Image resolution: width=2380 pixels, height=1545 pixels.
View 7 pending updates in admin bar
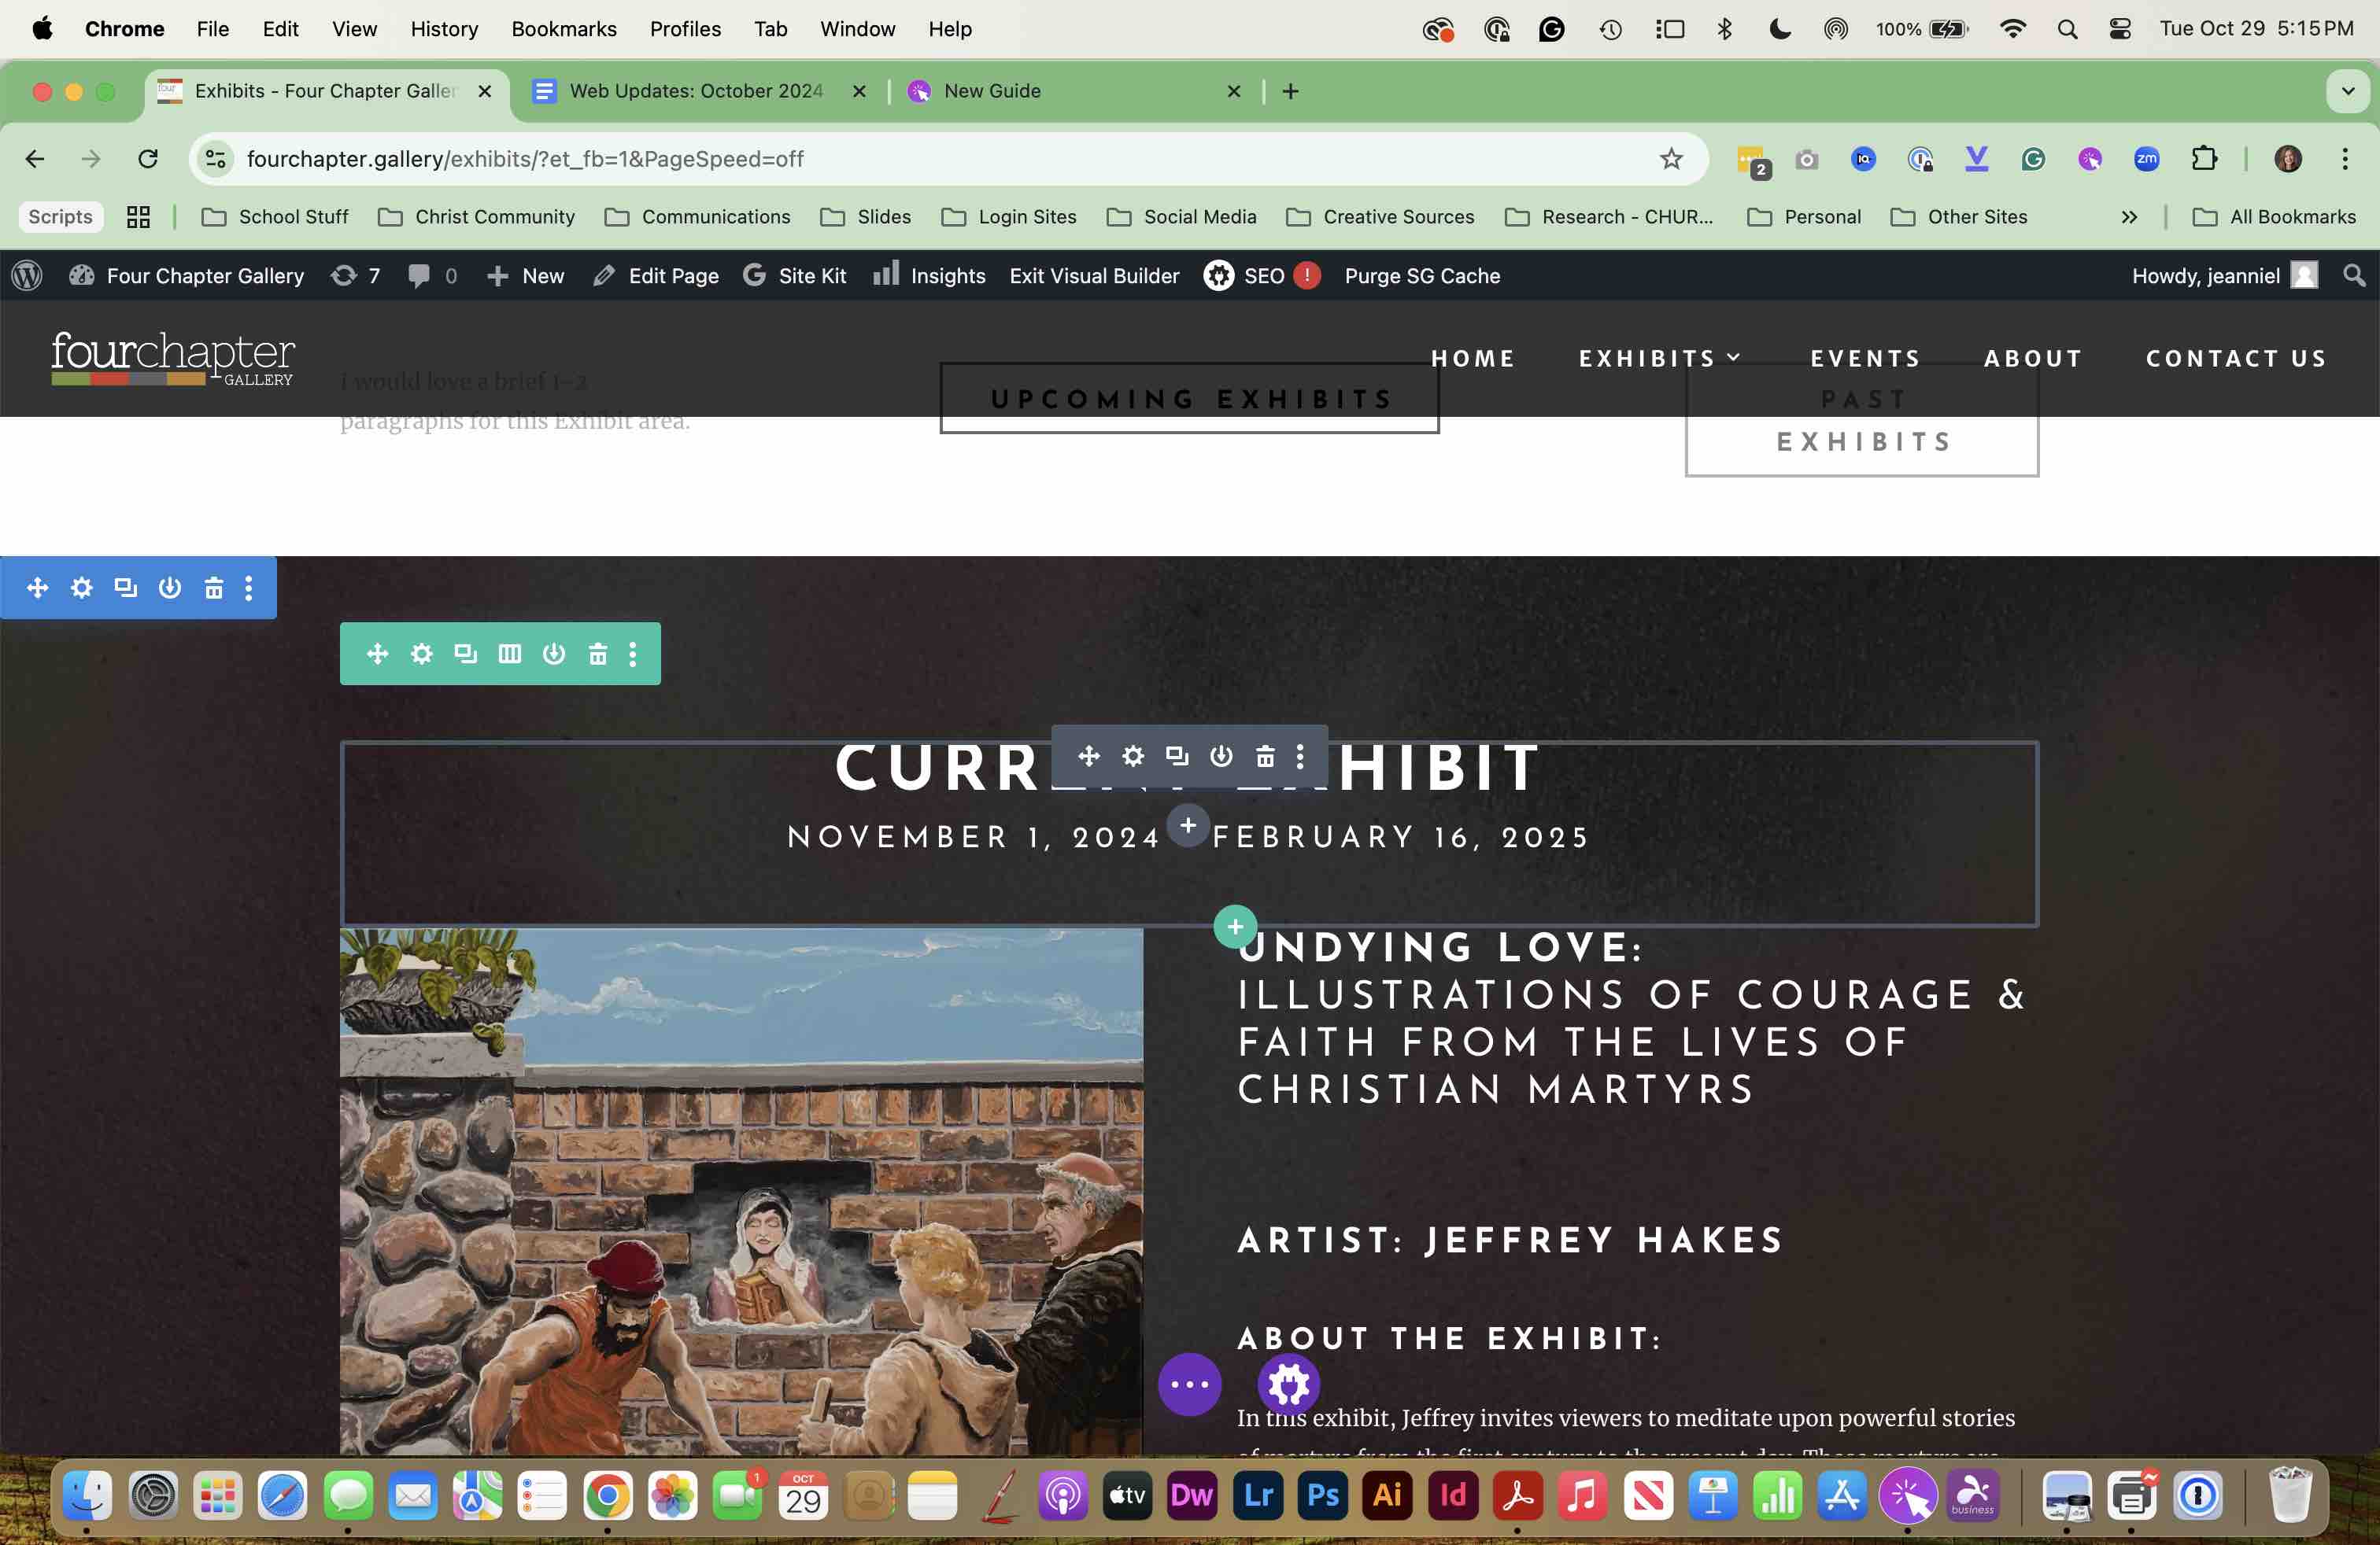356,276
